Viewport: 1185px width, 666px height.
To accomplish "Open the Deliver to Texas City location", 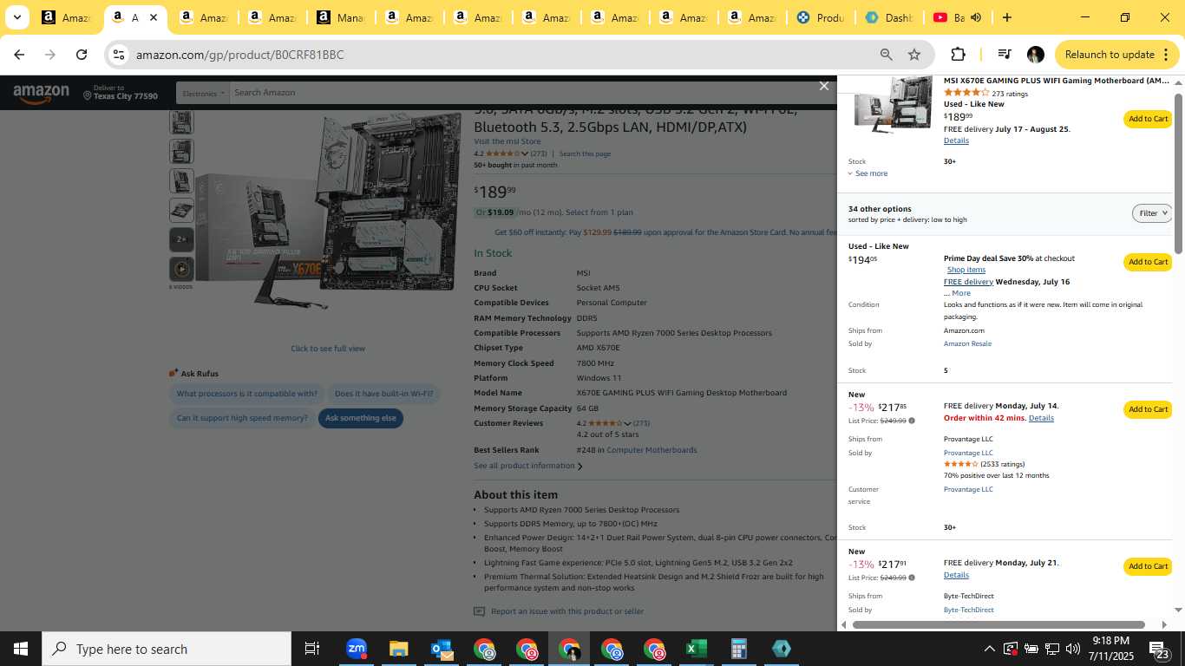I will point(121,93).
